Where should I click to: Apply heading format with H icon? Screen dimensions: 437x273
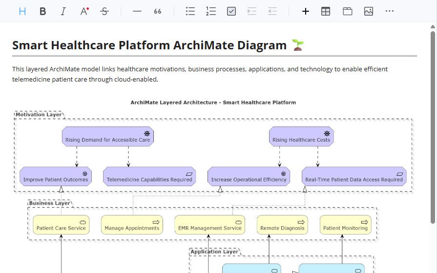[22, 11]
